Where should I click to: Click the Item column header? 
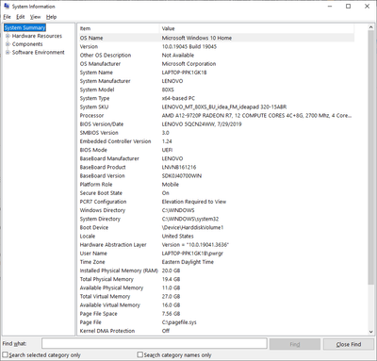(x=119, y=28)
